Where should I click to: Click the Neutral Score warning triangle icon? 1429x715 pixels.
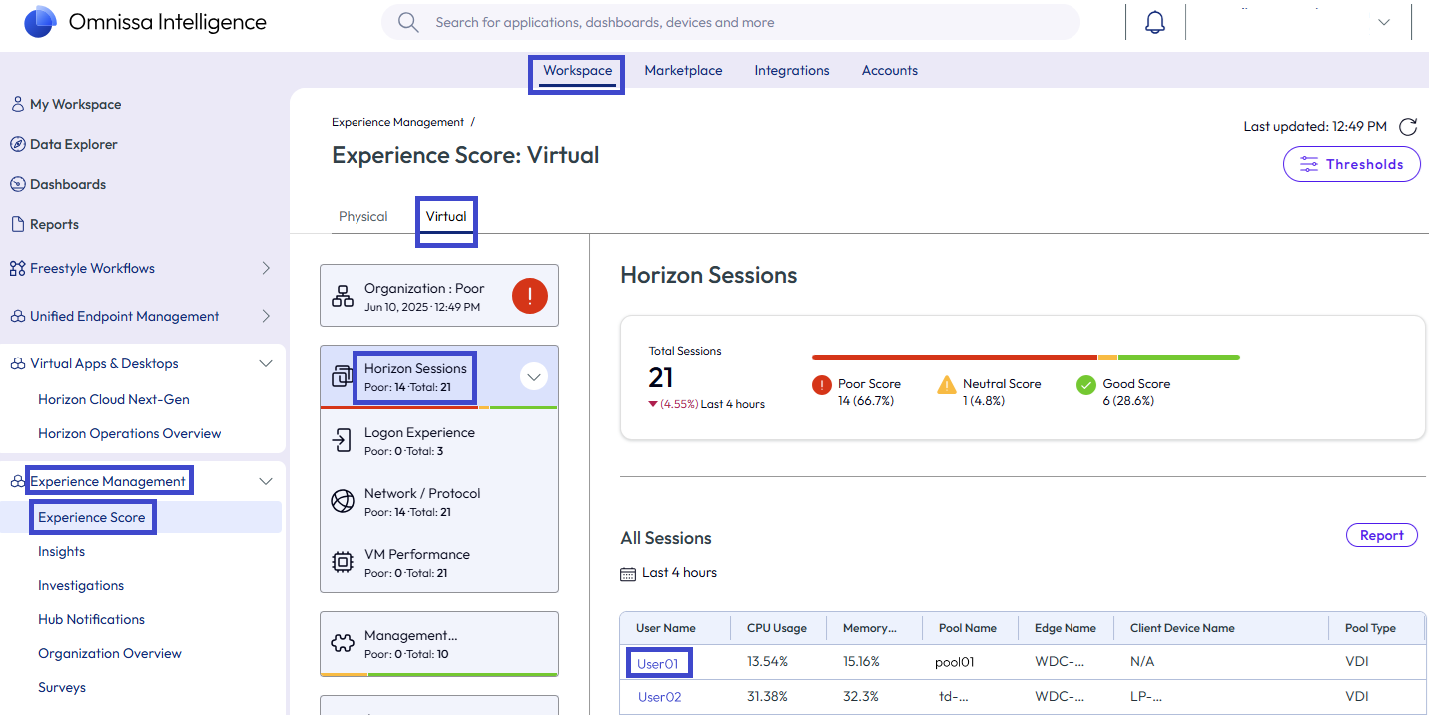947,385
